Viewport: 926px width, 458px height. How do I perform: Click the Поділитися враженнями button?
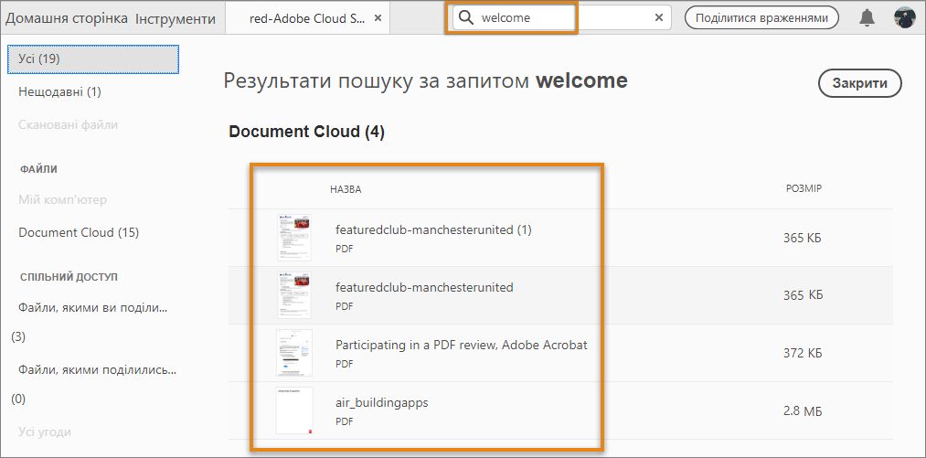(761, 17)
